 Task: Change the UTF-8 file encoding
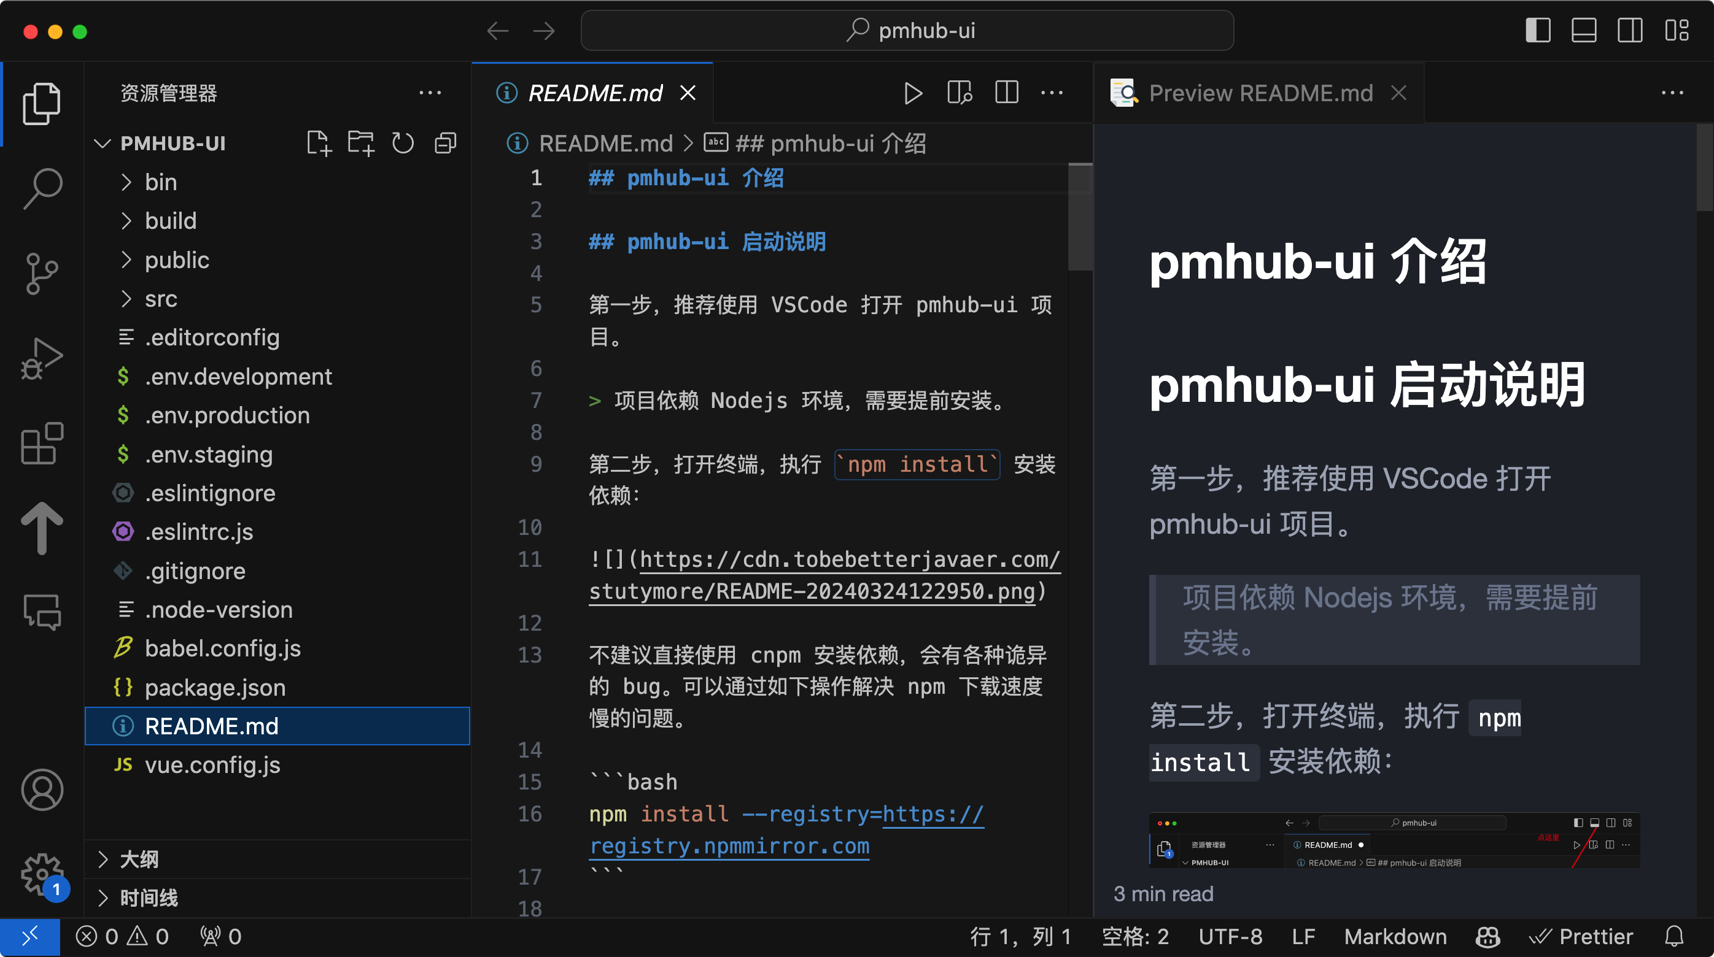(x=1230, y=937)
